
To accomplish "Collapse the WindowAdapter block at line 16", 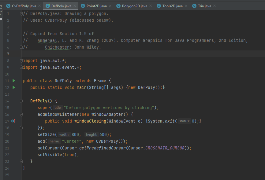I will [x=21, y=115].
